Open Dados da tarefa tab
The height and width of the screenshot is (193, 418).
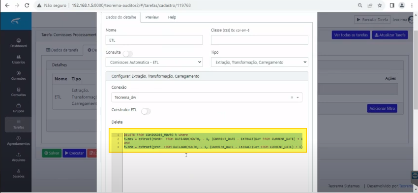click(62, 50)
